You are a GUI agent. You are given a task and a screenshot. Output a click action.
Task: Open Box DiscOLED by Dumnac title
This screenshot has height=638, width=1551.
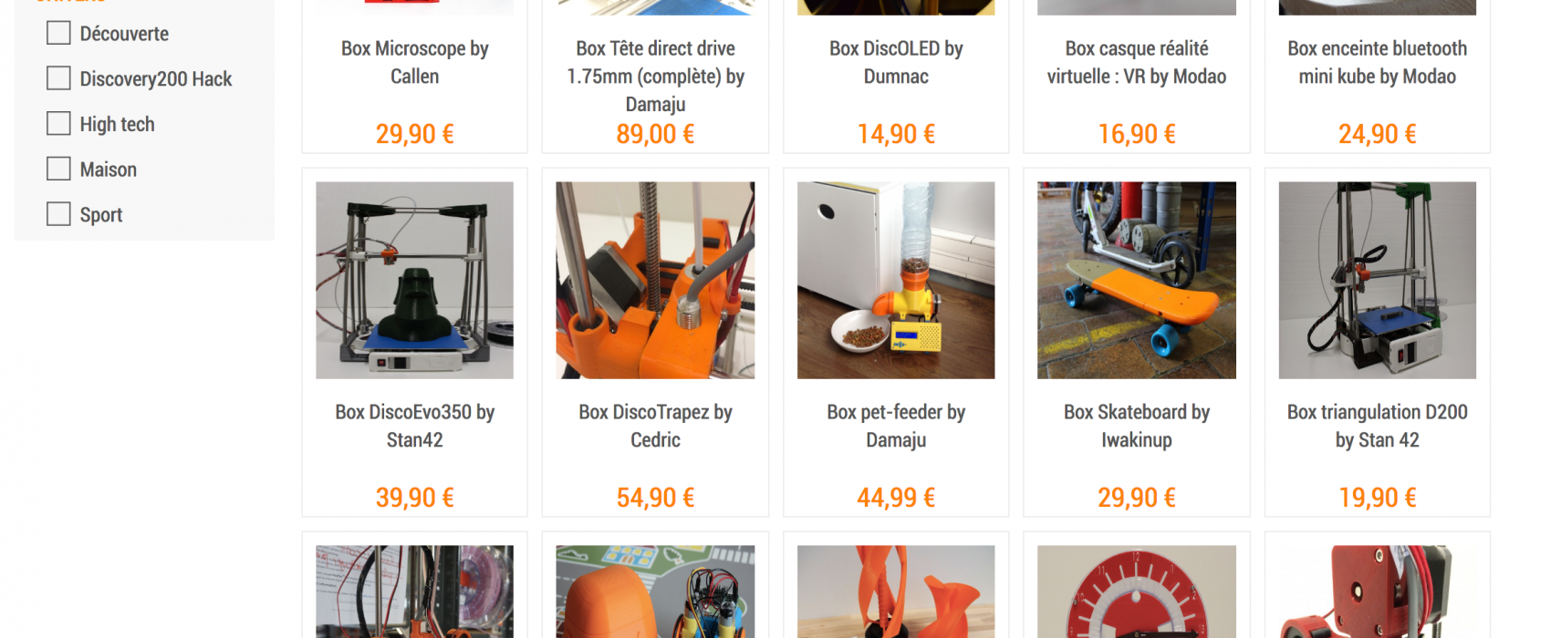[896, 62]
